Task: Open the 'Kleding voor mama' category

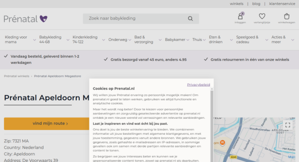Action: click(x=16, y=39)
